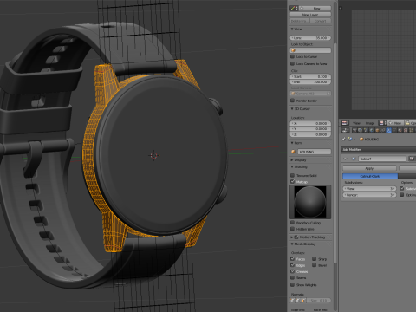The image size is (416, 312).
Task: Enable Optimal Display option checkbox
Action: [402, 195]
